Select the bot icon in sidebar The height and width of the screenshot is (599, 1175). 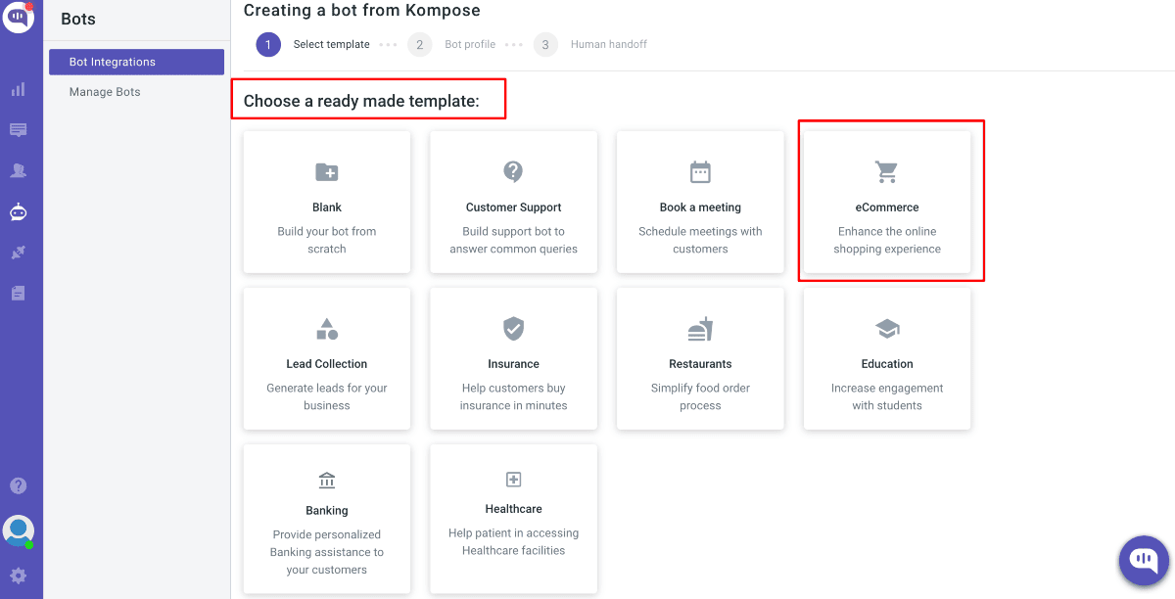[x=18, y=211]
